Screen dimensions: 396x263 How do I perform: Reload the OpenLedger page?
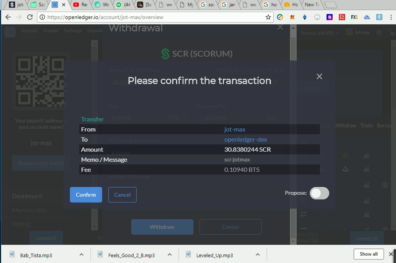(30, 17)
